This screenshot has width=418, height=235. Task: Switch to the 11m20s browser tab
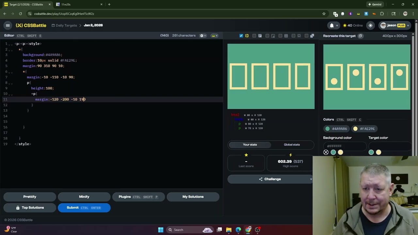point(79,5)
